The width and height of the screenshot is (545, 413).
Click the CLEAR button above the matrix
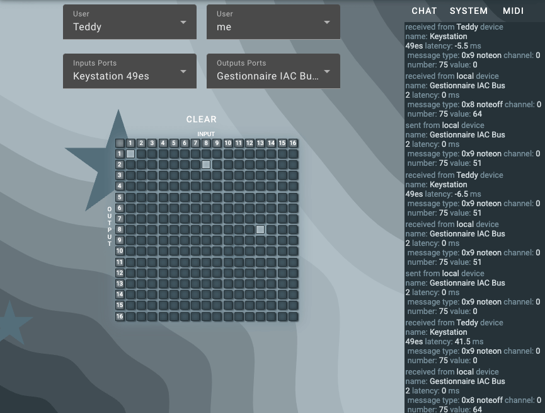point(201,119)
